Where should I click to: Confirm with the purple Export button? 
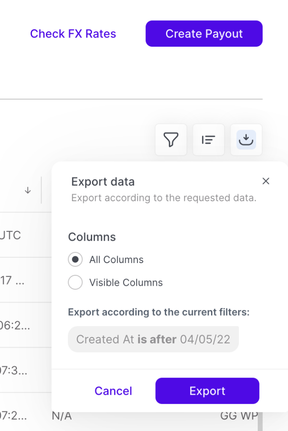coord(207,391)
